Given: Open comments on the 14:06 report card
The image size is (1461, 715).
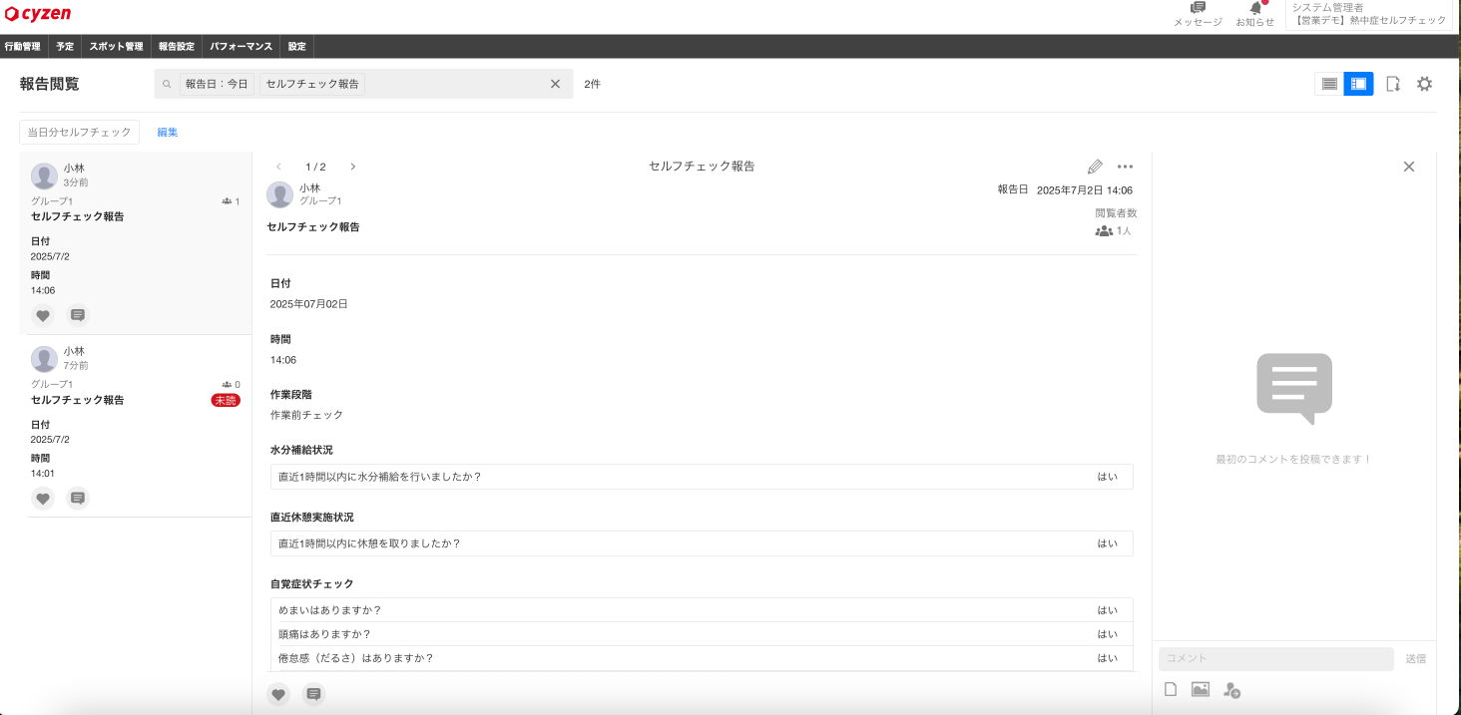Looking at the screenshot, I should tap(78, 315).
